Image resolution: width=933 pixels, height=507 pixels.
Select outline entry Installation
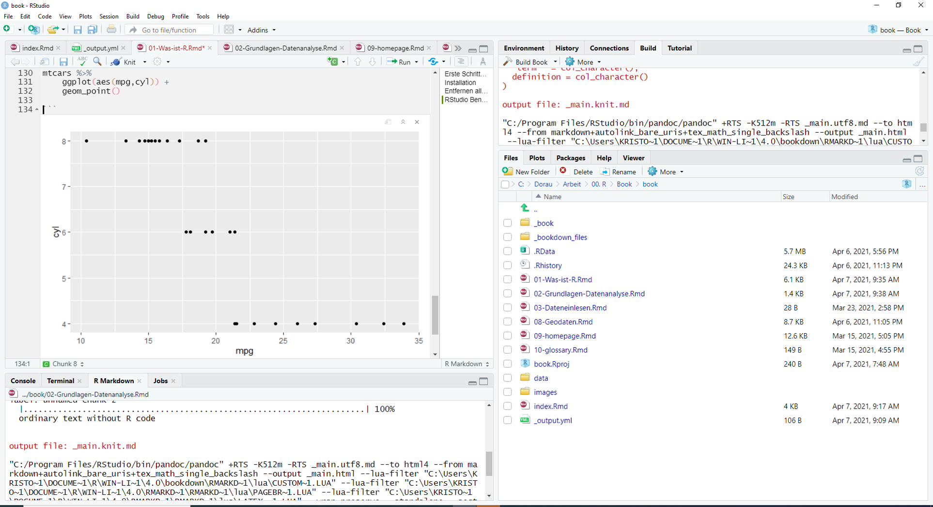[460, 83]
